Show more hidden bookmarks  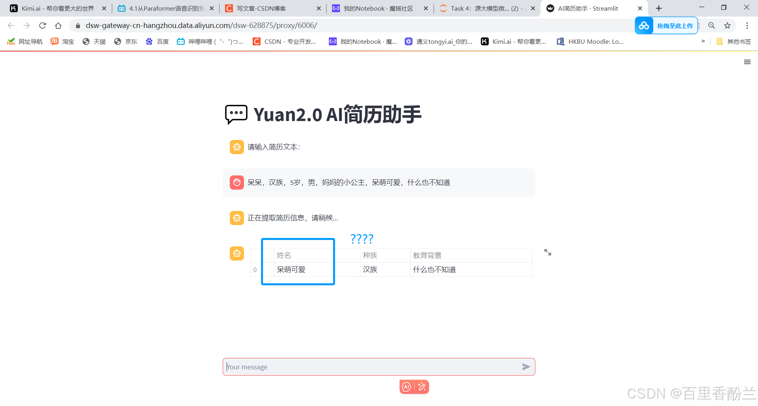[x=703, y=41]
